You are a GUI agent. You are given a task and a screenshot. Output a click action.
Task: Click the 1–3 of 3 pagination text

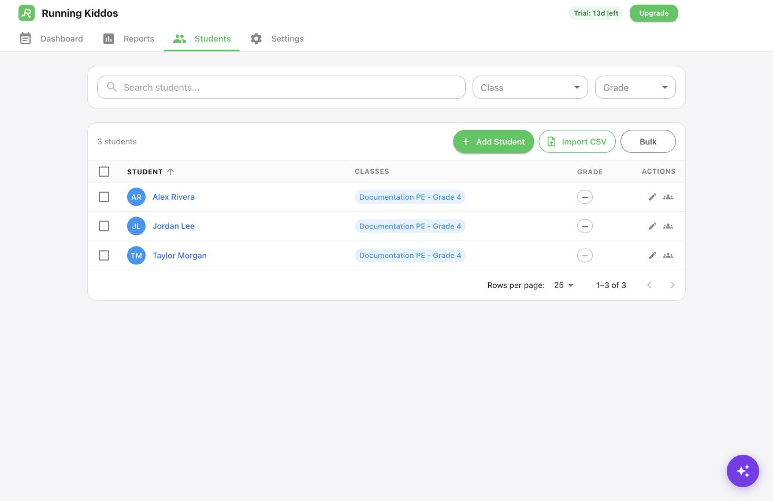(x=611, y=285)
